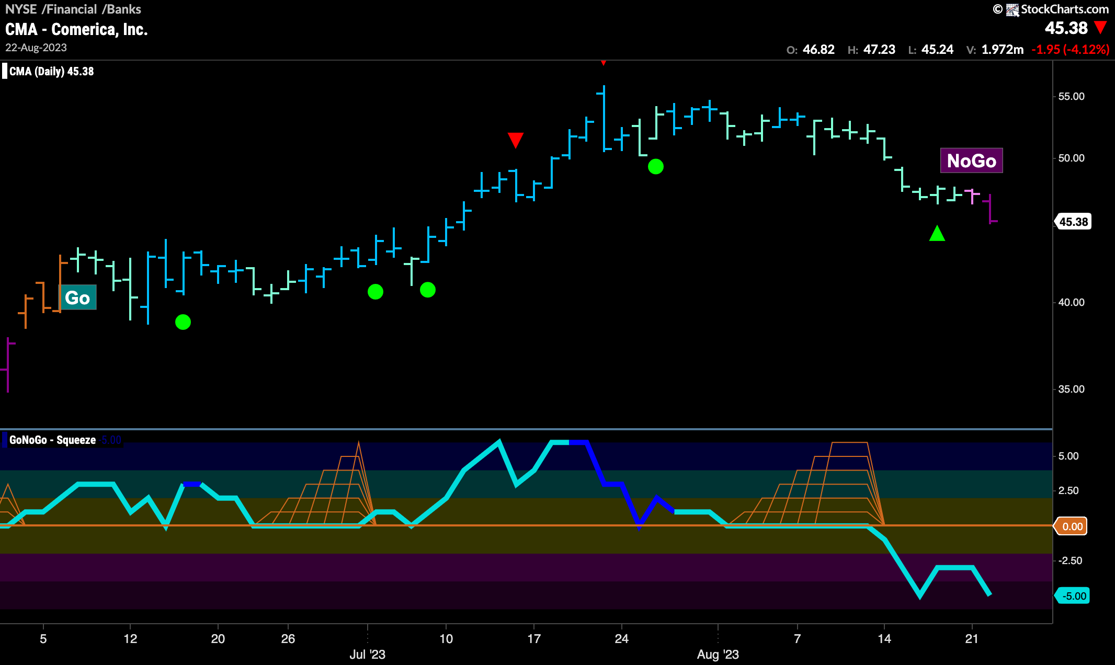Viewport: 1115px width, 665px height.
Task: Click the Aug '23 month label
Action: tap(718, 655)
